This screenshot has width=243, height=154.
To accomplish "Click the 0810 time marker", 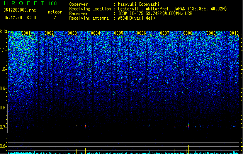I will click(x=234, y=33).
